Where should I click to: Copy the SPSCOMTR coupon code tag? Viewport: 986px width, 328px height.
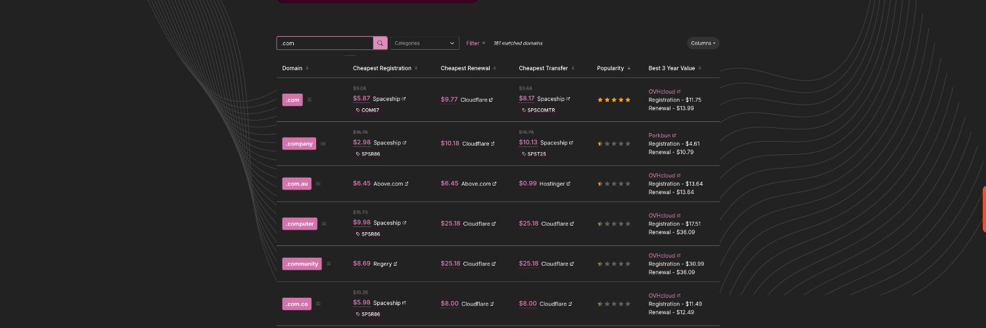tap(538, 110)
